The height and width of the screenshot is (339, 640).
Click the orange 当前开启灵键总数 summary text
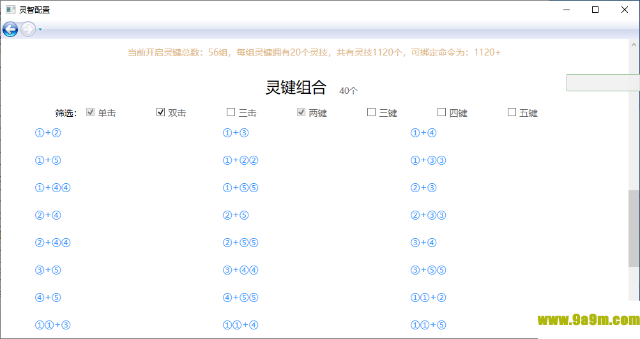[x=314, y=52]
